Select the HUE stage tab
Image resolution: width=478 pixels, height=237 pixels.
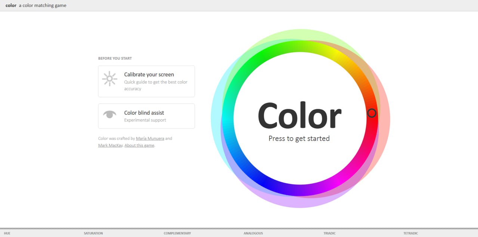[x=7, y=233]
